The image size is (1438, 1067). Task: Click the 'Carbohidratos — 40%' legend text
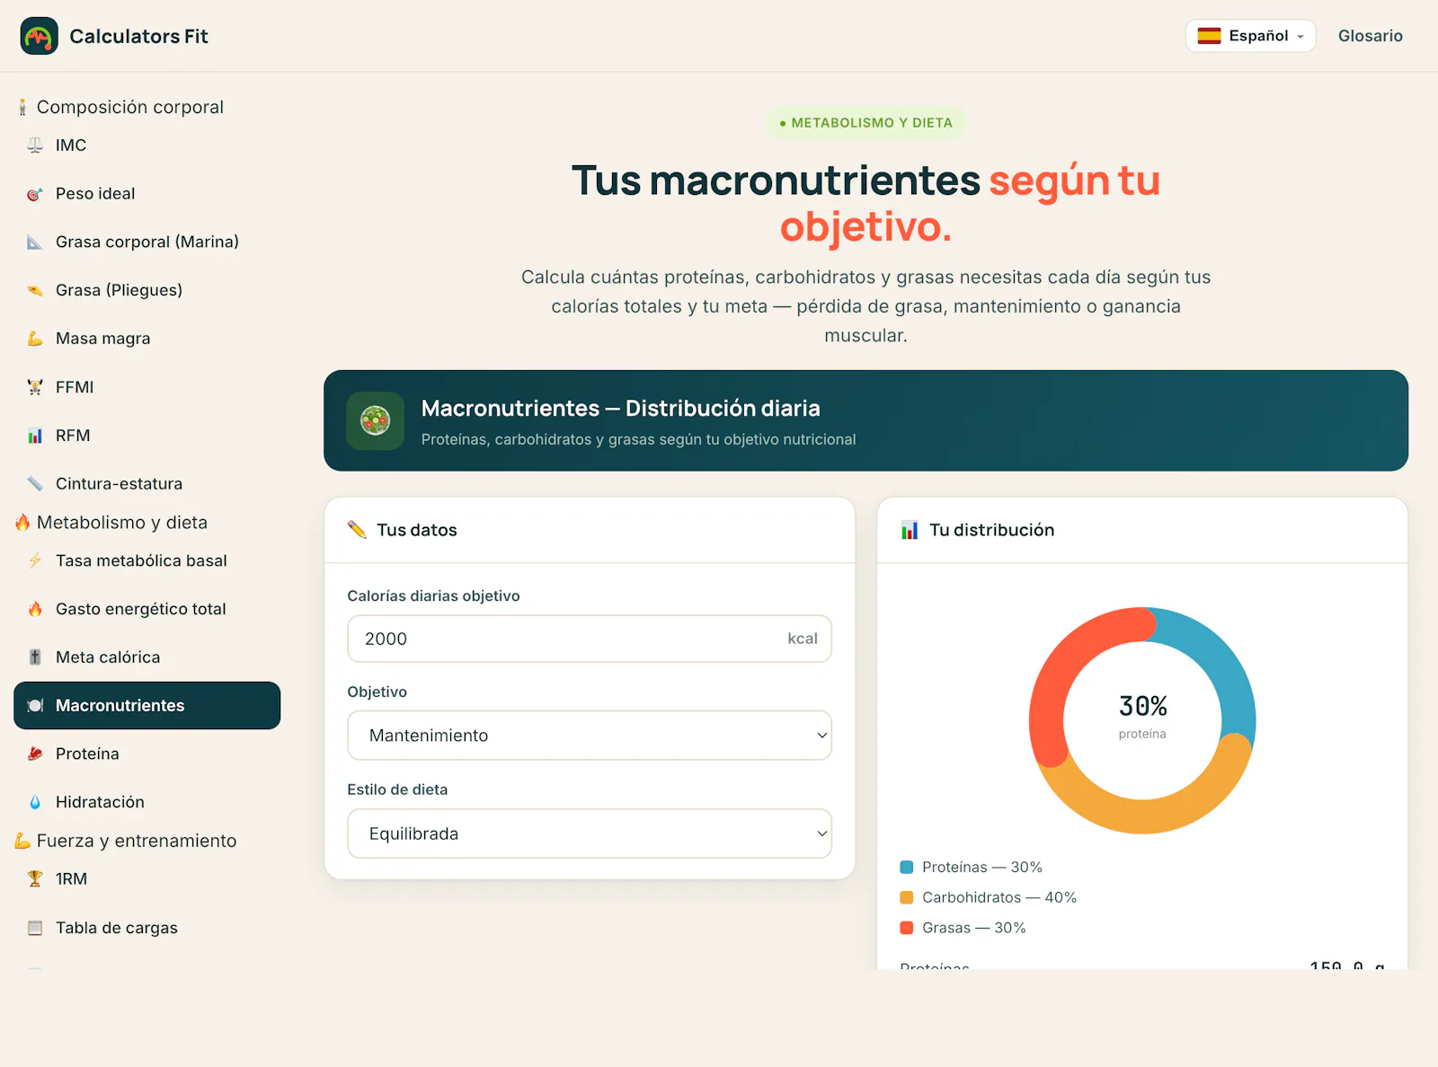[x=999, y=898]
